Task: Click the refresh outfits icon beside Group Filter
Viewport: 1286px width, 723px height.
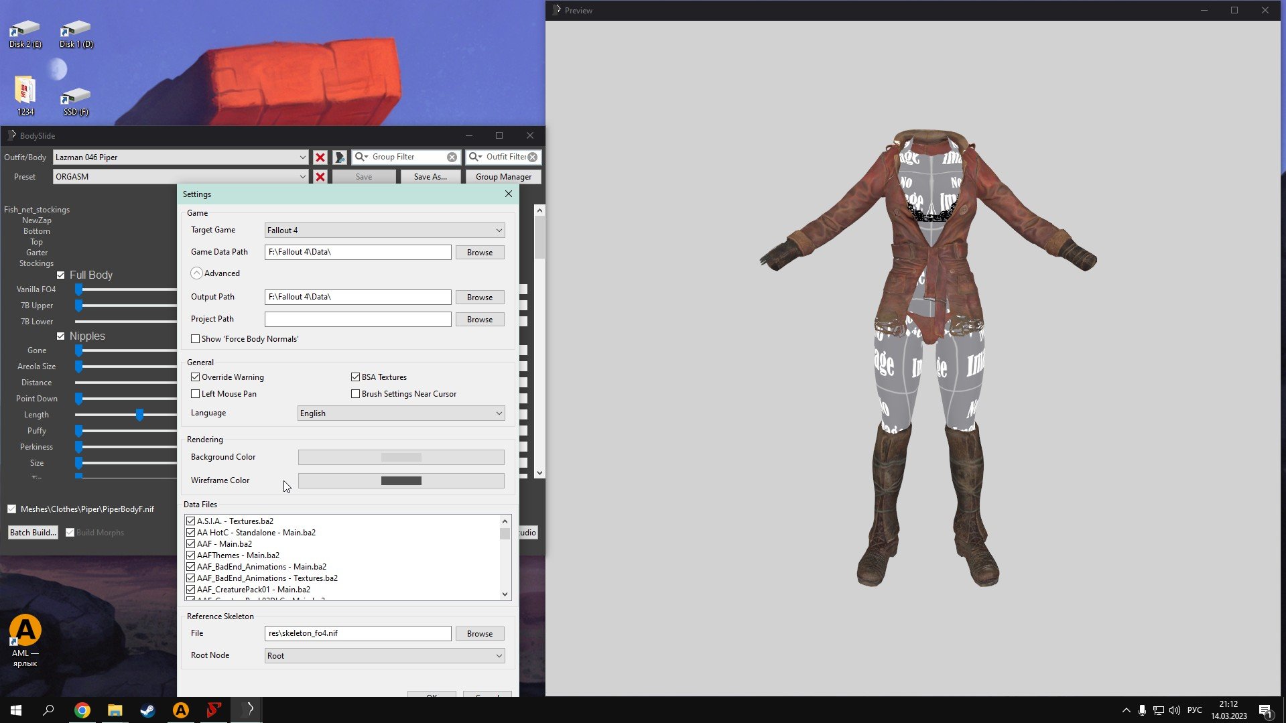Action: [x=340, y=157]
